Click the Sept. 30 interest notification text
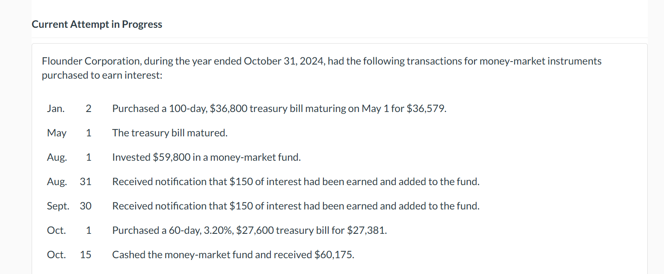The width and height of the screenshot is (664, 274). pos(296,206)
